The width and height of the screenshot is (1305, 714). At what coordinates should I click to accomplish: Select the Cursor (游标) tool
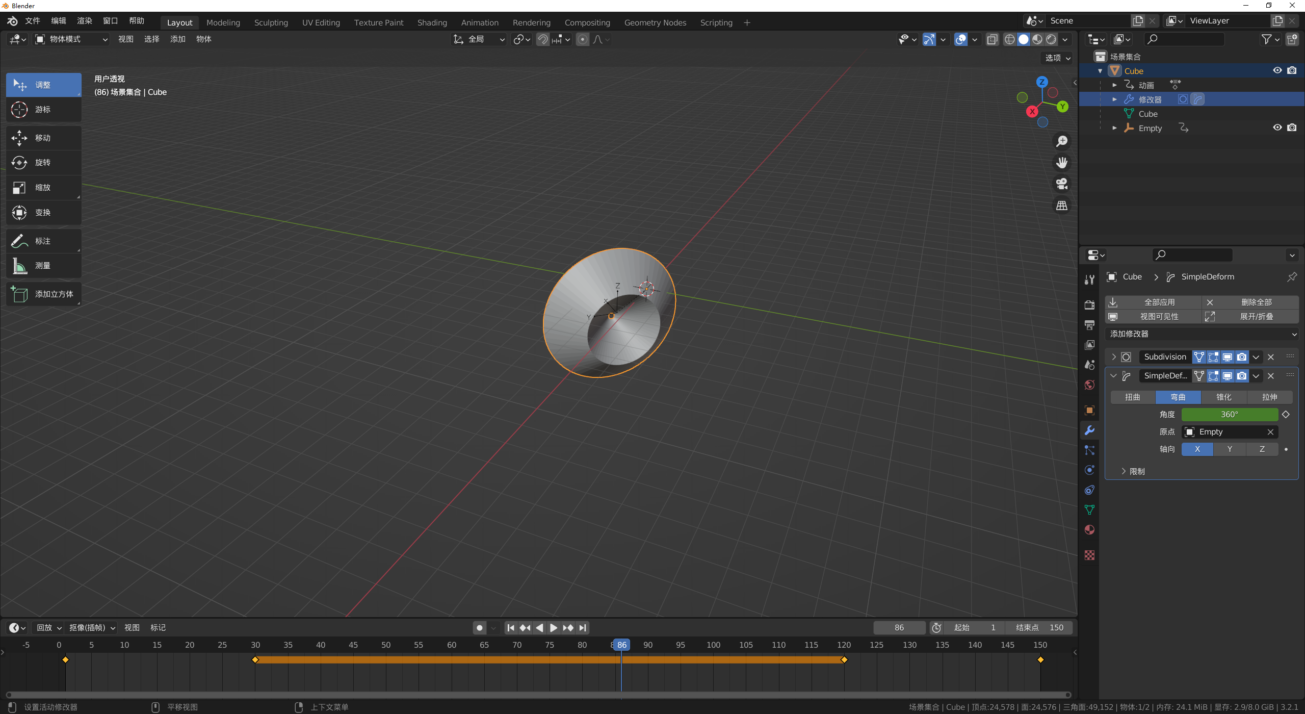[x=43, y=110]
